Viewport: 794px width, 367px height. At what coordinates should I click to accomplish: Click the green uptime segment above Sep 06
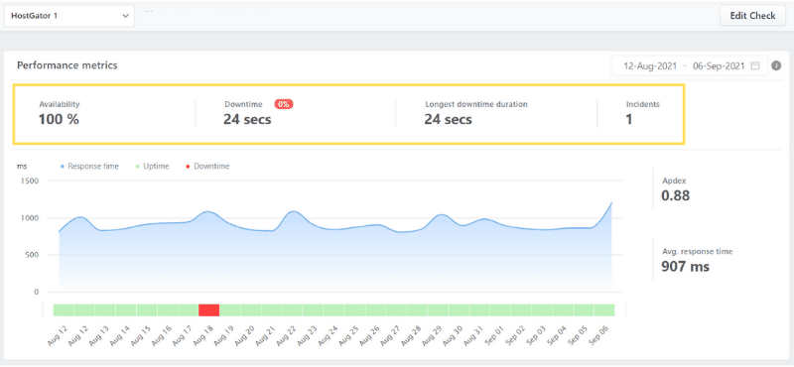coord(604,309)
